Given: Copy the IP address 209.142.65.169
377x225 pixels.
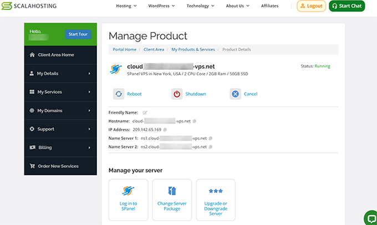Looking at the screenshot, I should (x=165, y=130).
